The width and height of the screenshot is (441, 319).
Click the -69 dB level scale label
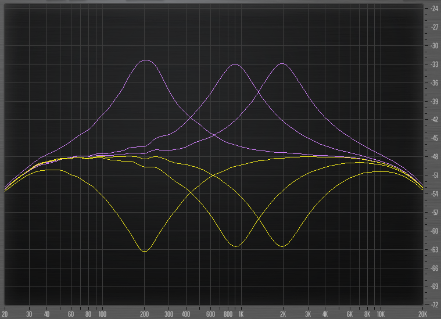click(435, 286)
